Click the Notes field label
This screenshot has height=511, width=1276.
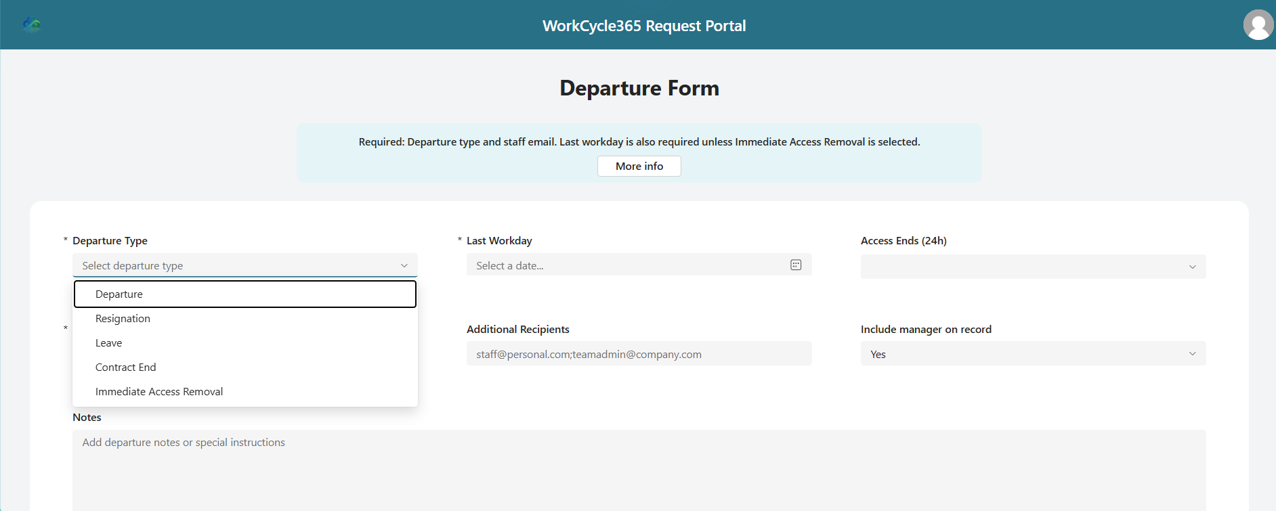point(87,418)
